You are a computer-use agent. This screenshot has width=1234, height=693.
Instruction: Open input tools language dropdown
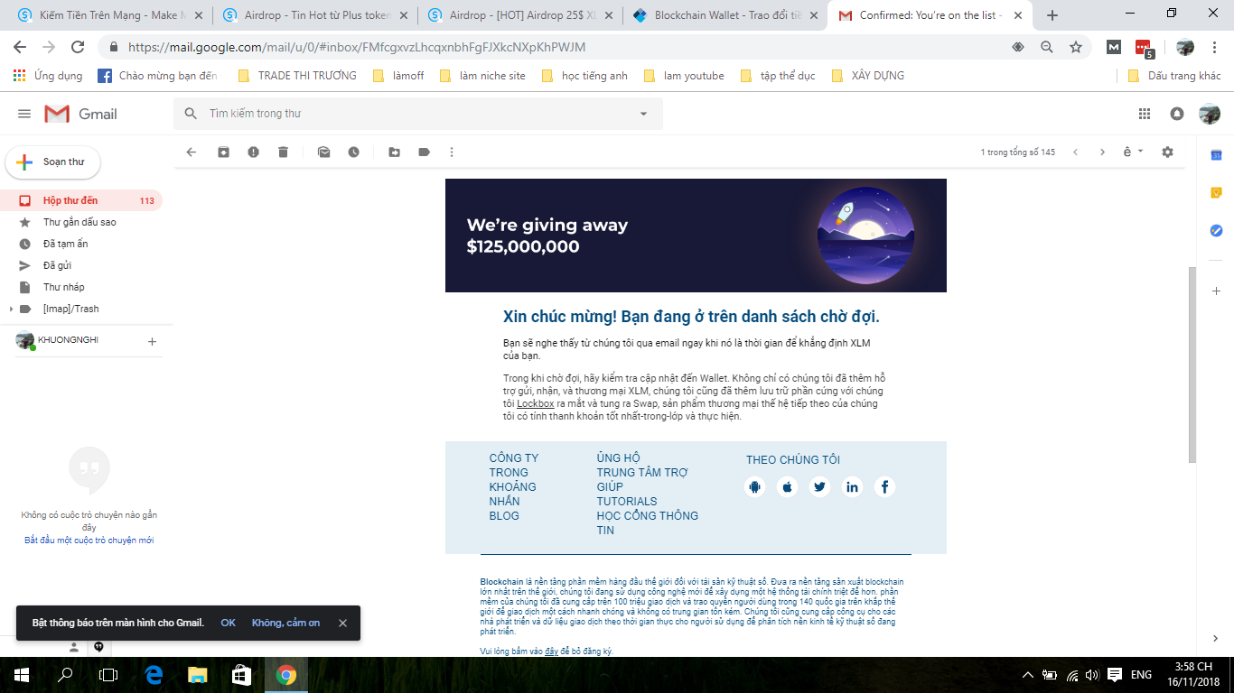pyautogui.click(x=1133, y=152)
